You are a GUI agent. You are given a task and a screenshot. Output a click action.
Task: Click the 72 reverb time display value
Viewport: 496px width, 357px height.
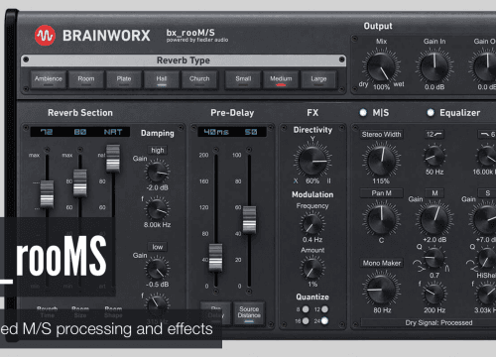click(47, 132)
